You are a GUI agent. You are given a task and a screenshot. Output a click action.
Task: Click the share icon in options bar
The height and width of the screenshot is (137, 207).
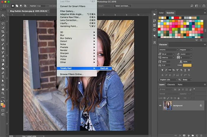pyautogui.click(x=204, y=6)
